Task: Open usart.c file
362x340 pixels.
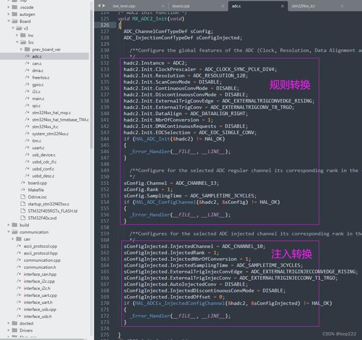Action: tap(38, 148)
